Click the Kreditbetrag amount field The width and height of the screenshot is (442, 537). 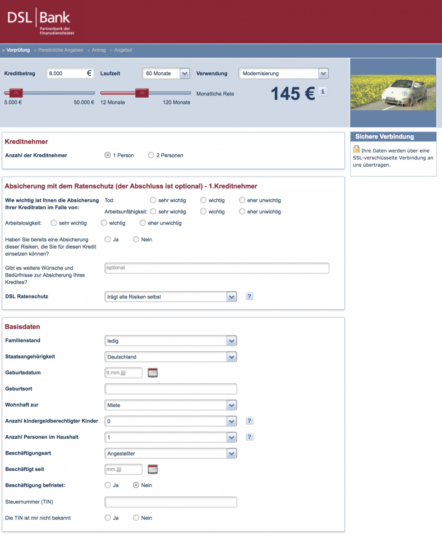point(70,74)
